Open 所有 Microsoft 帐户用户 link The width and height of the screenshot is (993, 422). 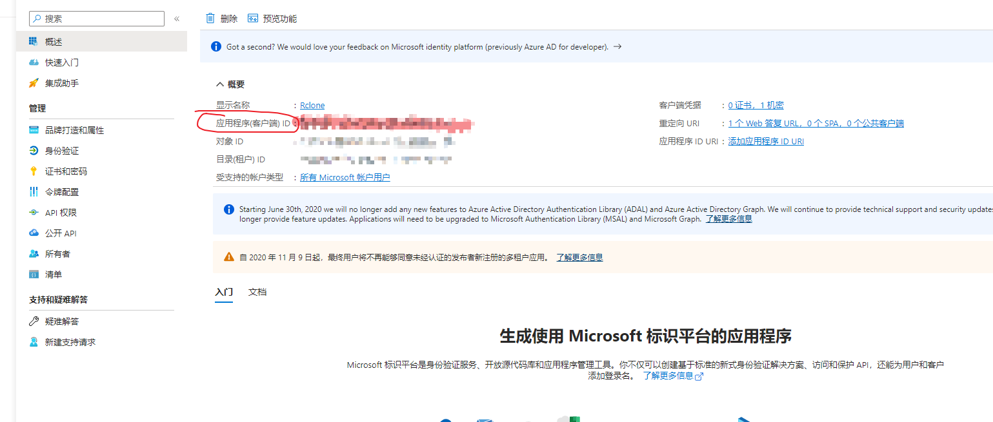[345, 177]
